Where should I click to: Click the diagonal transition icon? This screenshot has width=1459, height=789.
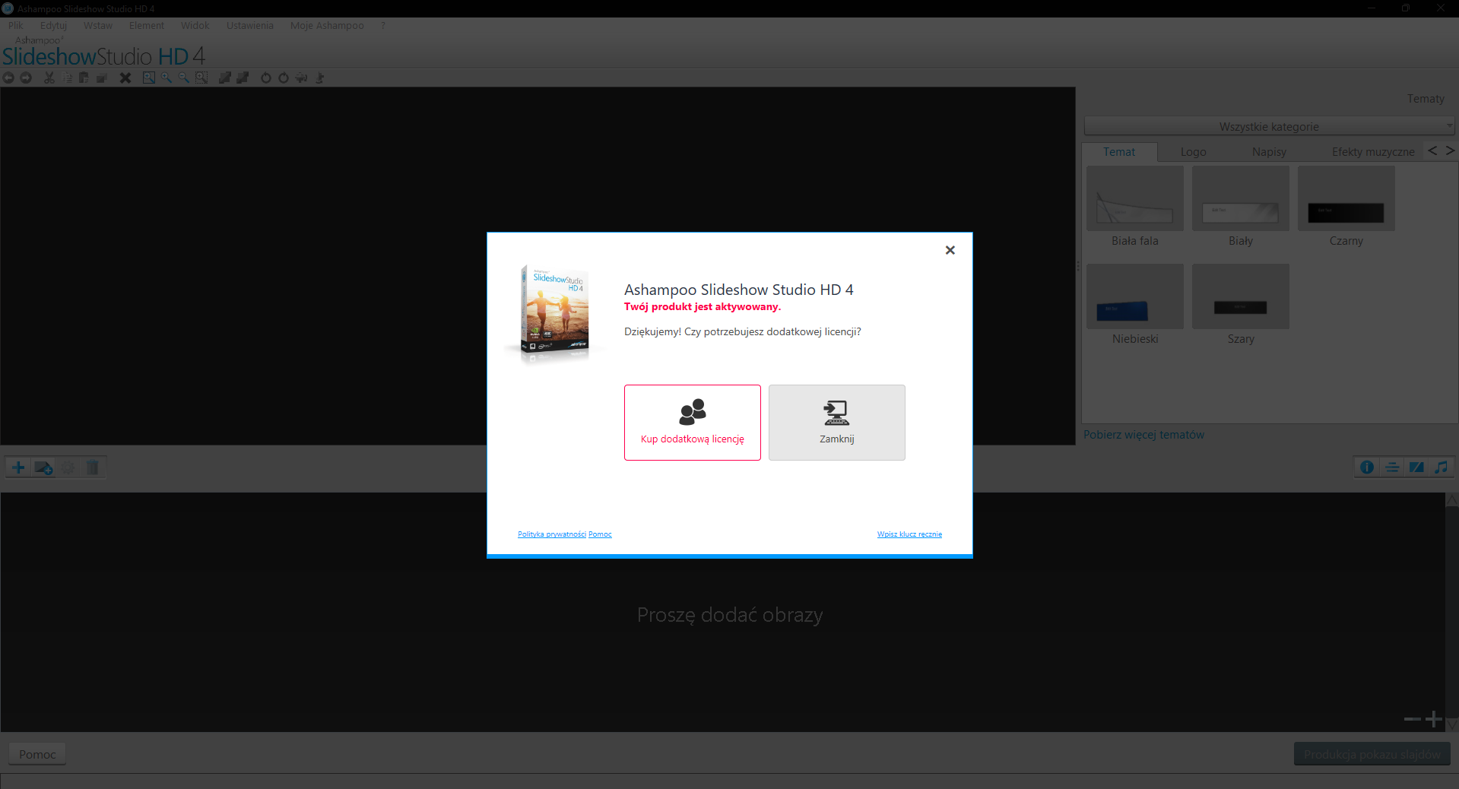pos(1416,467)
